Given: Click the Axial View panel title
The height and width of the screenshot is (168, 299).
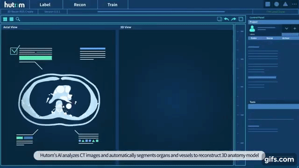Looking at the screenshot, I should click(10, 27).
